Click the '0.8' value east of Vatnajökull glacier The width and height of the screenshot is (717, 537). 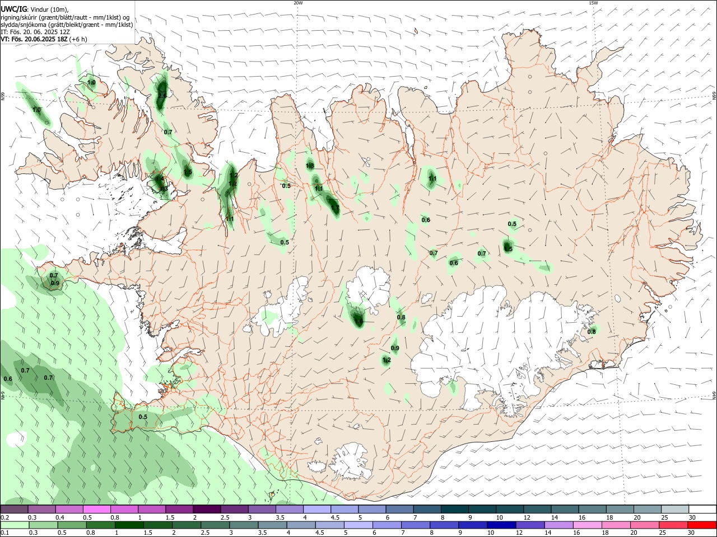(592, 332)
